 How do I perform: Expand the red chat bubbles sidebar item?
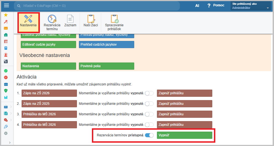point(11,120)
